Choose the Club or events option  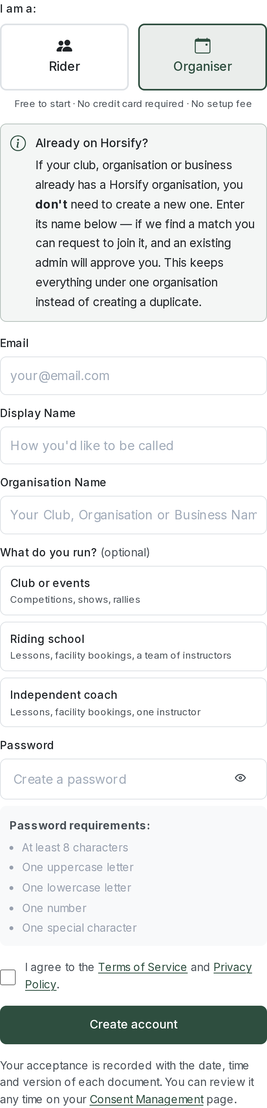(133, 591)
